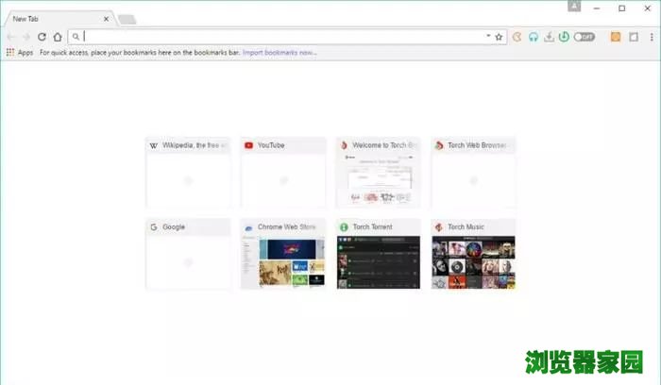Click the user profile icon in title bar
Viewport: 661px width, 385px height.
(574, 7)
